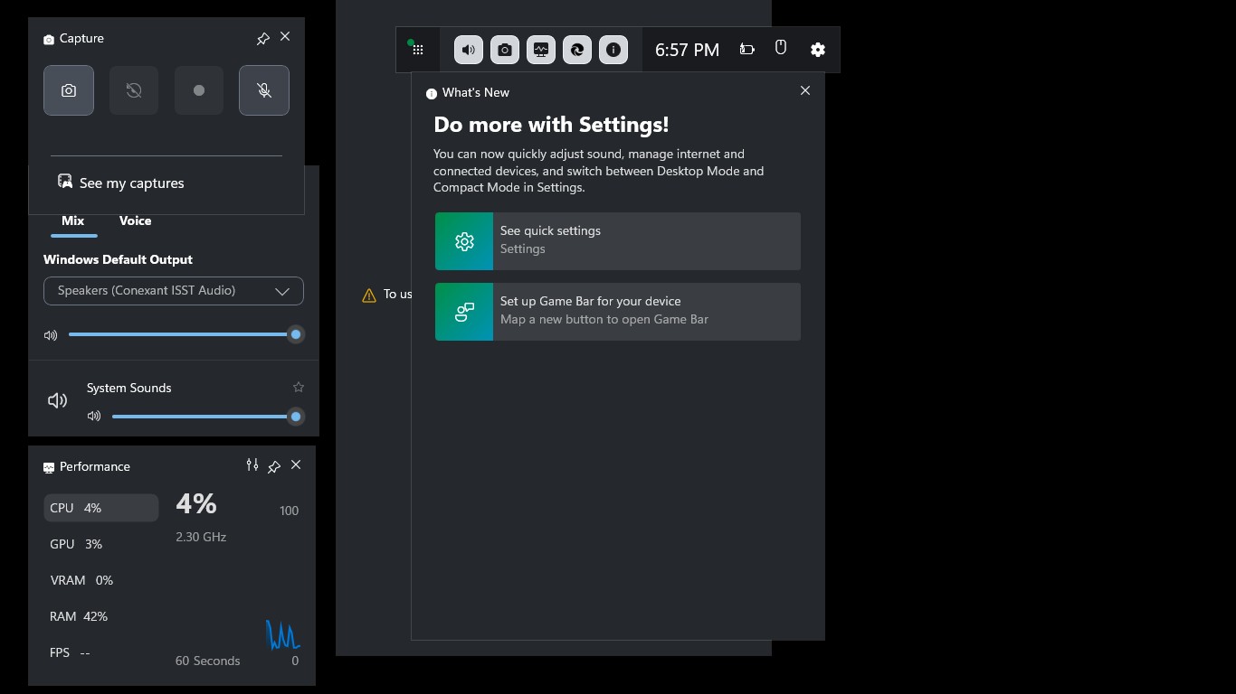Select Set up Game Bar for your device
Viewport: 1236px width, 694px height.
pyautogui.click(x=618, y=311)
